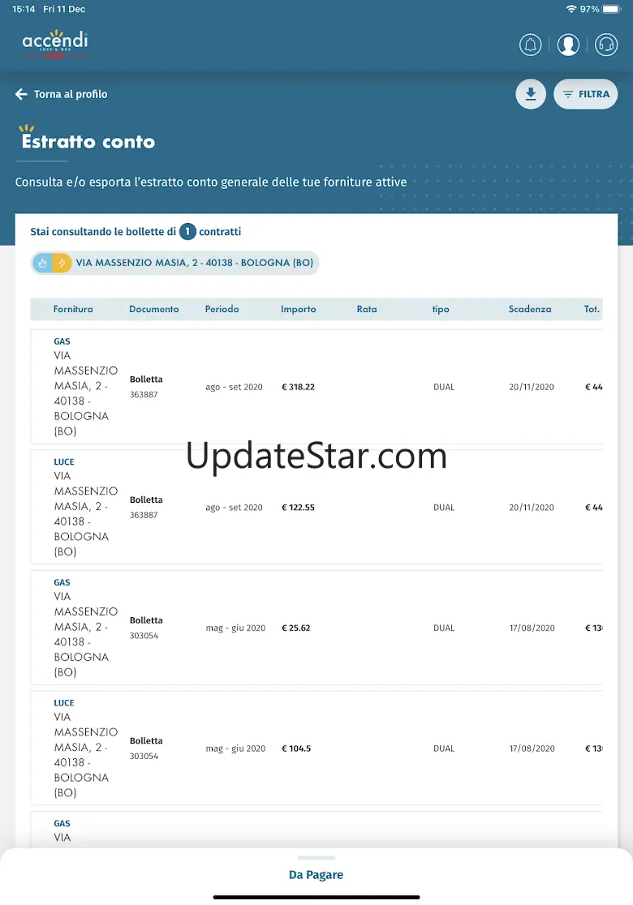Open Bolletta 363887 for € 122.55 LUCE
The width and height of the screenshot is (633, 905).
[146, 508]
